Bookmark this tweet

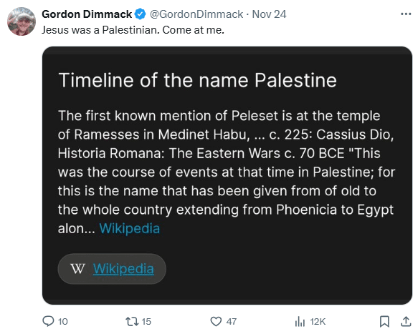coord(384,321)
